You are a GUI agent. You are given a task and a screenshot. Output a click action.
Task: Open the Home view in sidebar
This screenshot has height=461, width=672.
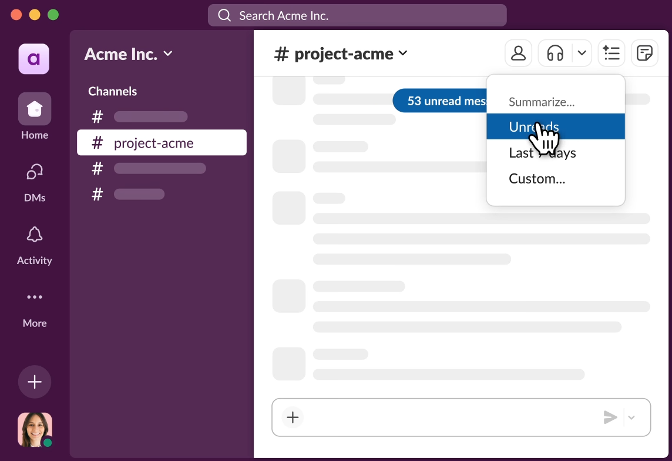pos(35,109)
